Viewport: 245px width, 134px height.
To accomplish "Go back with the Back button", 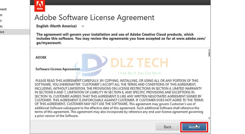I will [x=167, y=127].
